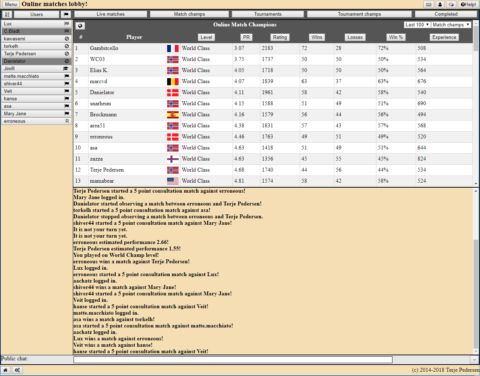
Task: Open the user profile icon button
Action: [440, 5]
